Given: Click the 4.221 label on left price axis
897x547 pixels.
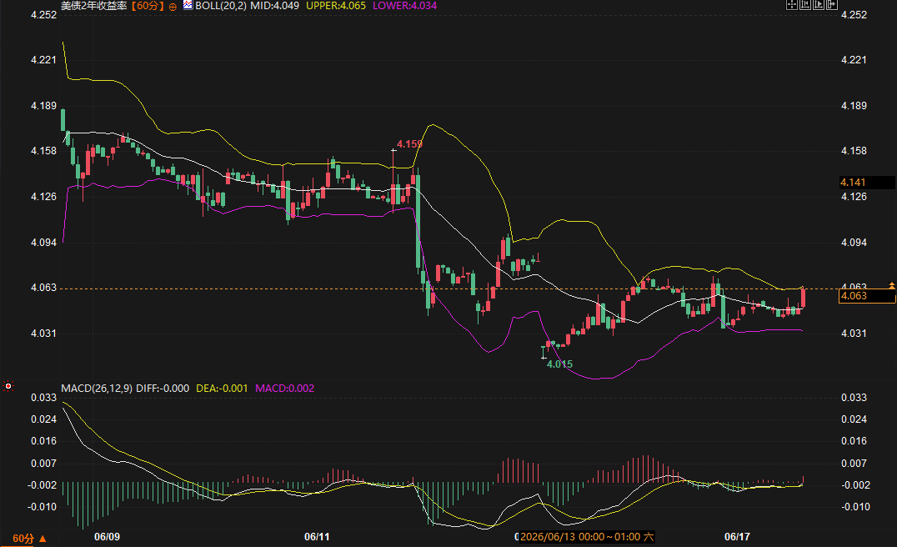Looking at the screenshot, I should [x=43, y=60].
